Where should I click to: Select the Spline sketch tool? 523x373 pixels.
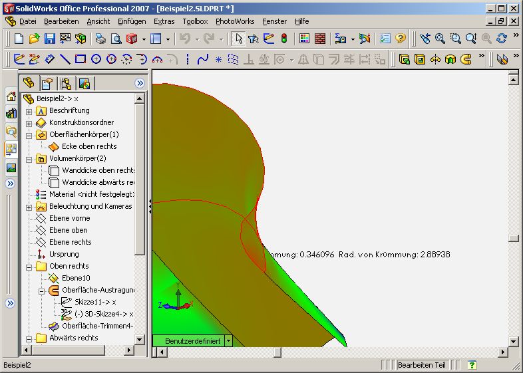[x=203, y=59]
